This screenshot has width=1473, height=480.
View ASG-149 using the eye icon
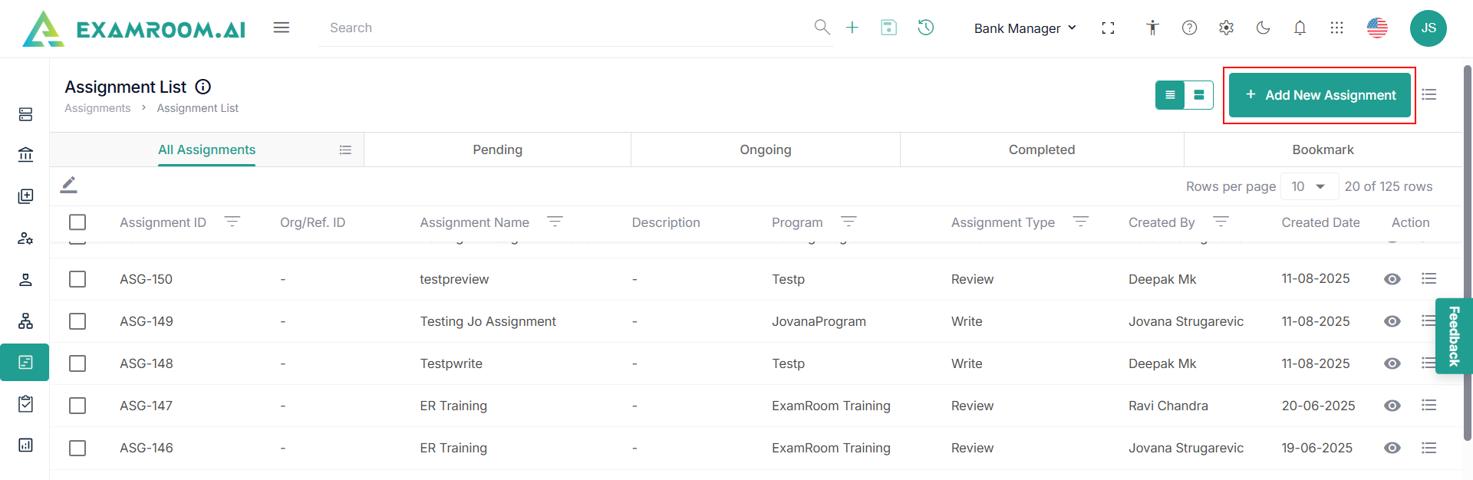1392,321
